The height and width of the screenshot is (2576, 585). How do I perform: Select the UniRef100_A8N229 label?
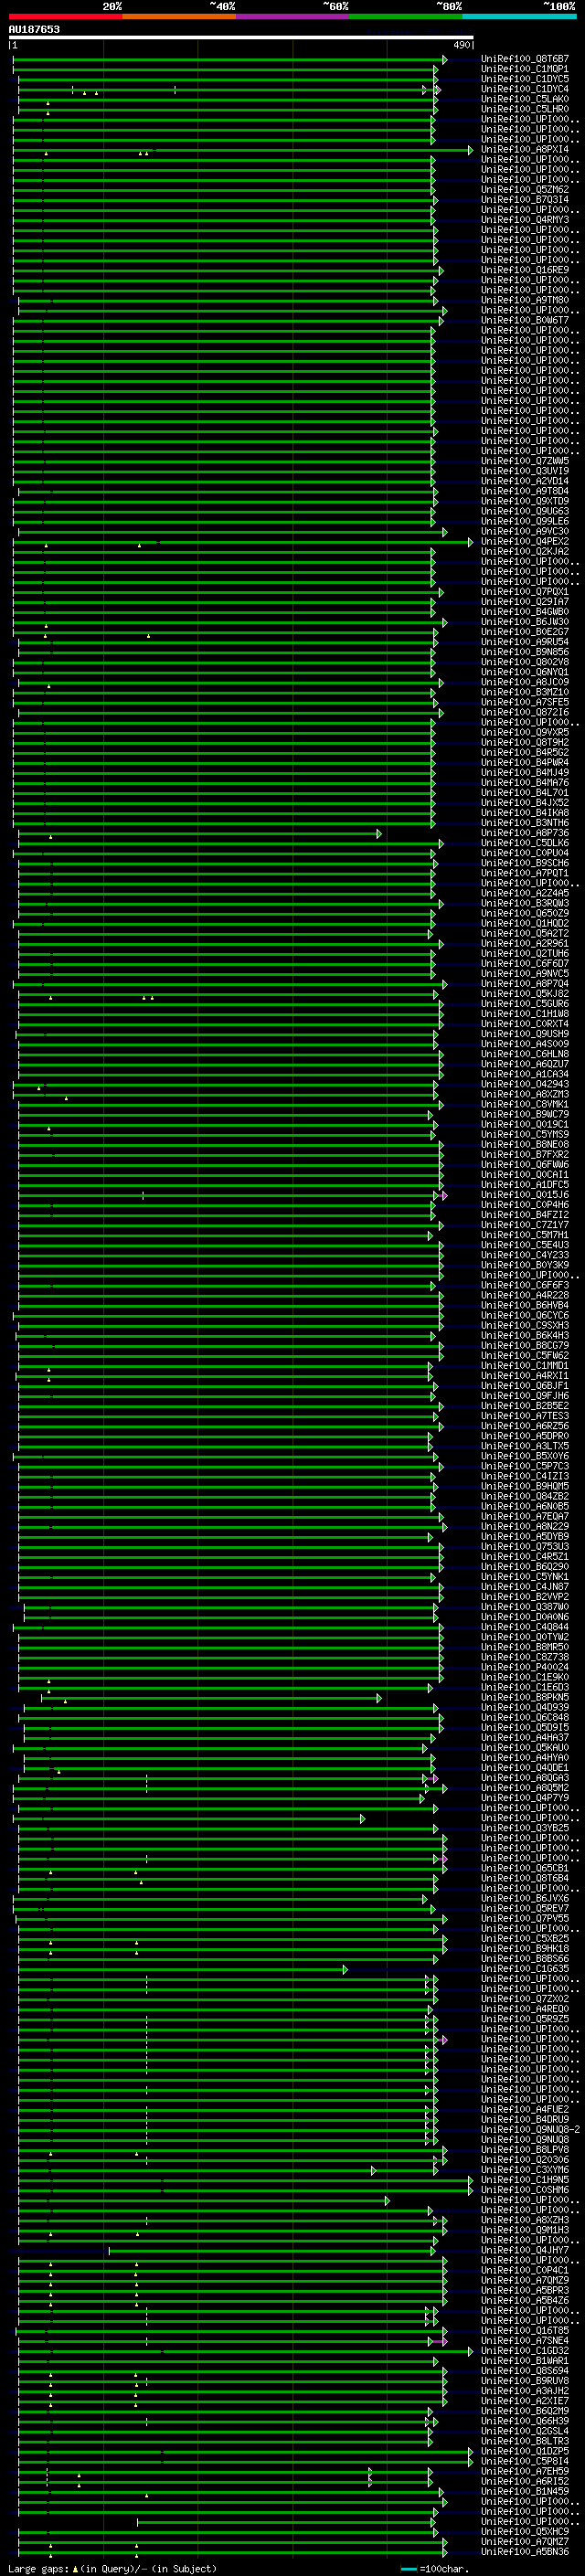(525, 1526)
